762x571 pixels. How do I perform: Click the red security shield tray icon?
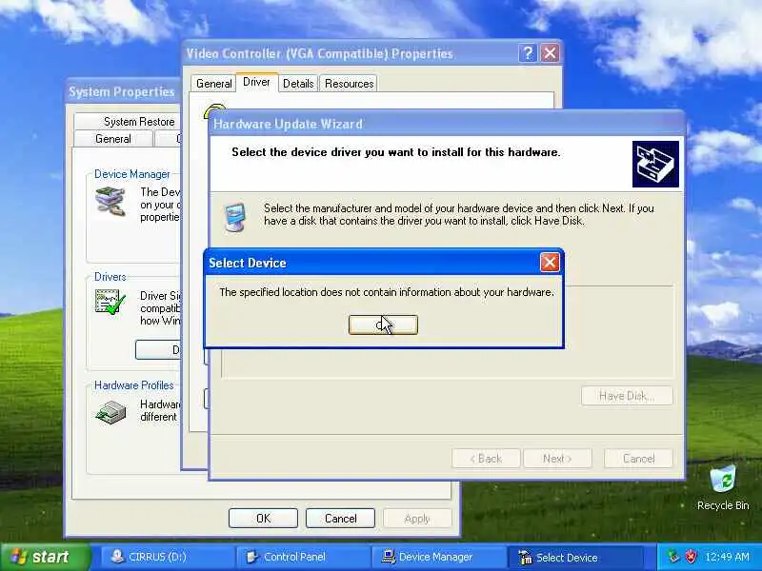690,557
